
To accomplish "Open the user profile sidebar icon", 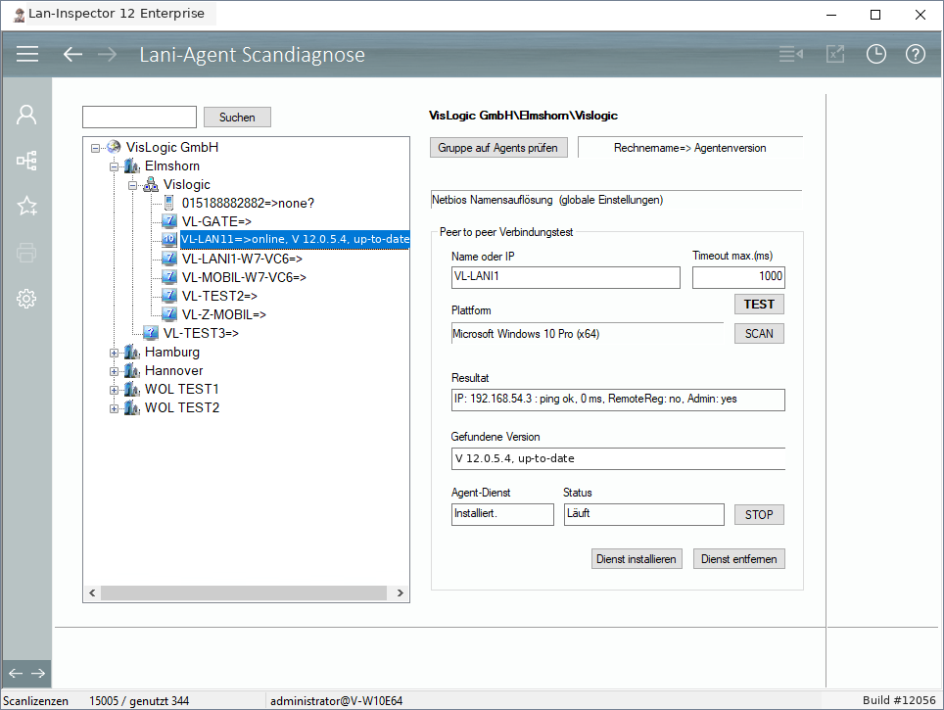I will coord(26,115).
